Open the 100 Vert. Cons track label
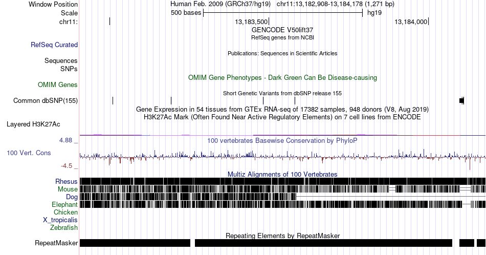 click(x=29, y=153)
